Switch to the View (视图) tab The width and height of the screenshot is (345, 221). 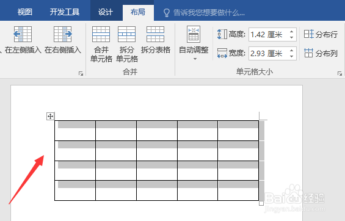(x=25, y=12)
